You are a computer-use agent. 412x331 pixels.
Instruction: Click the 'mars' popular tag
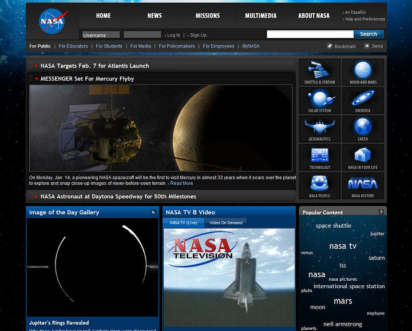click(x=343, y=301)
